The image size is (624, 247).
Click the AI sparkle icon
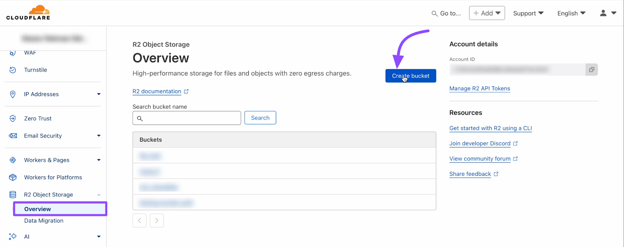click(x=13, y=236)
